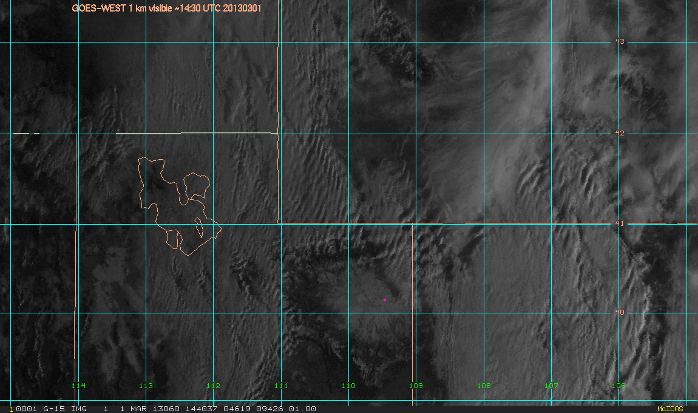698x413 pixels.
Task: Click the MAR month text in status bar
Action: (x=138, y=409)
